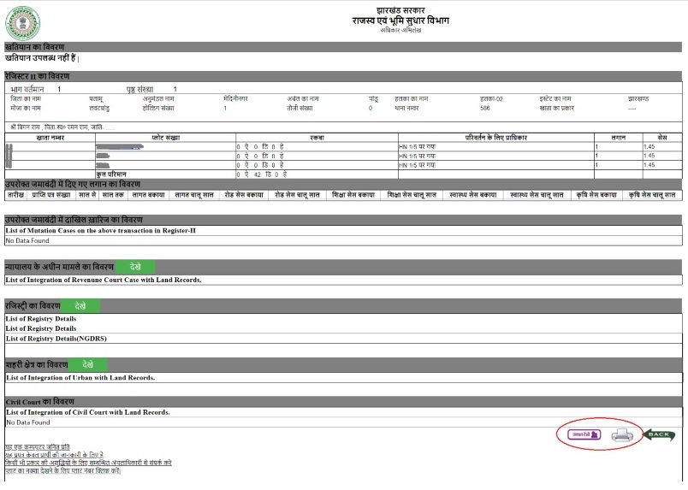Click halka value 'हलका-02'
The height and width of the screenshot is (490, 688).
tap(491, 98)
